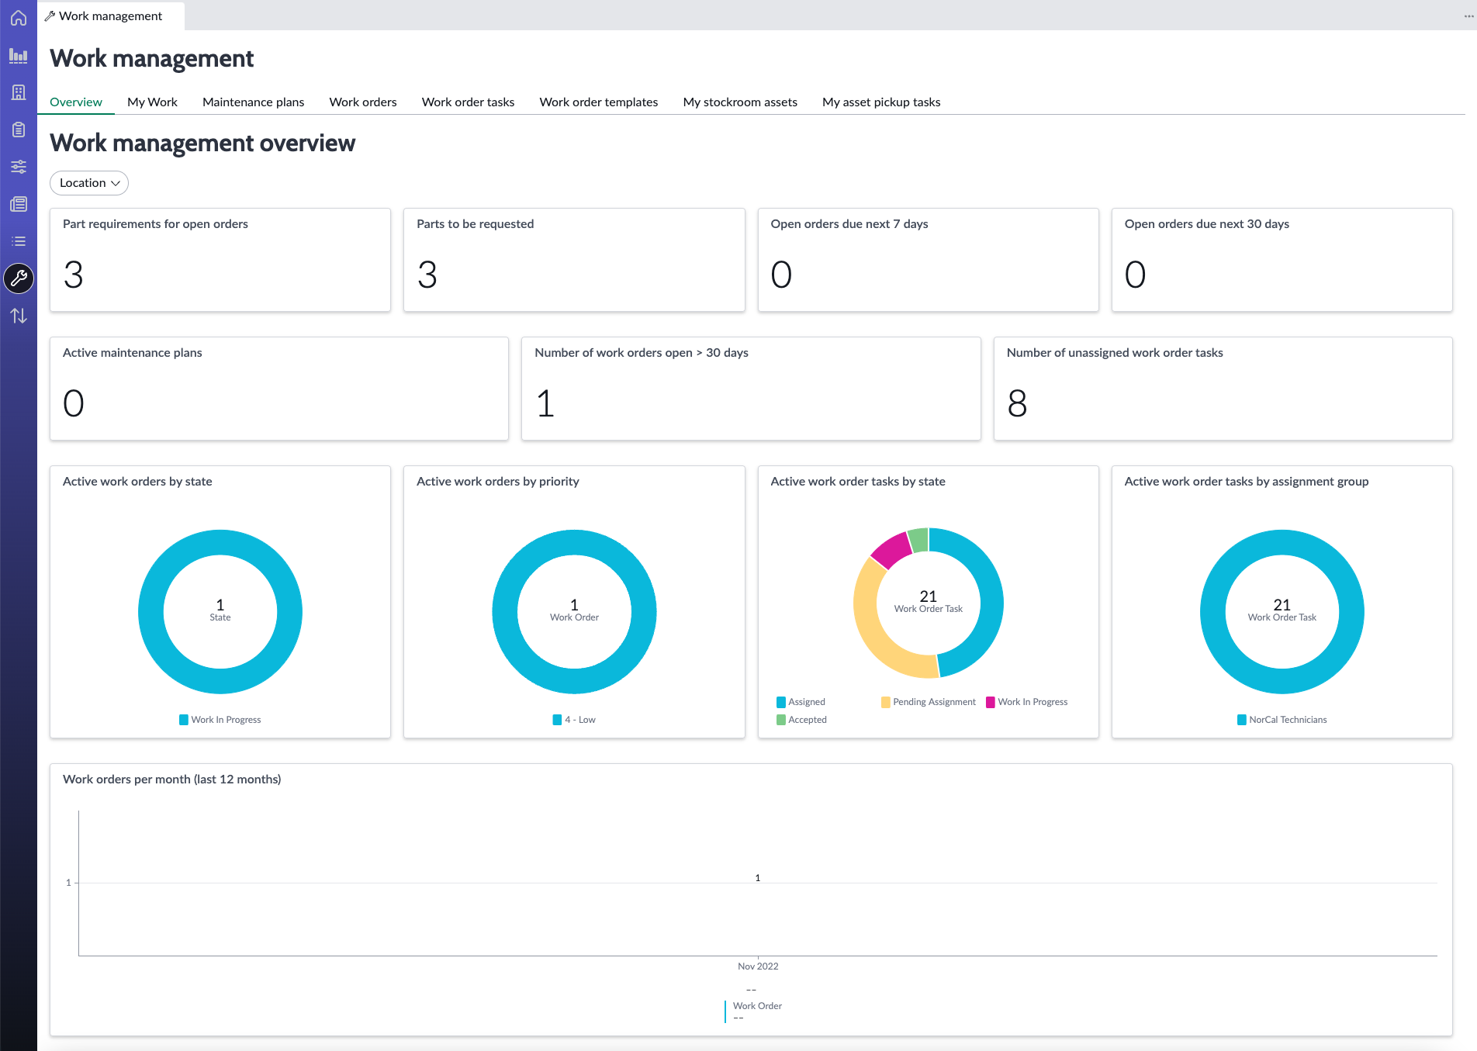Click the Nov 2022 axis label
This screenshot has height=1051, width=1477.
tap(758, 966)
